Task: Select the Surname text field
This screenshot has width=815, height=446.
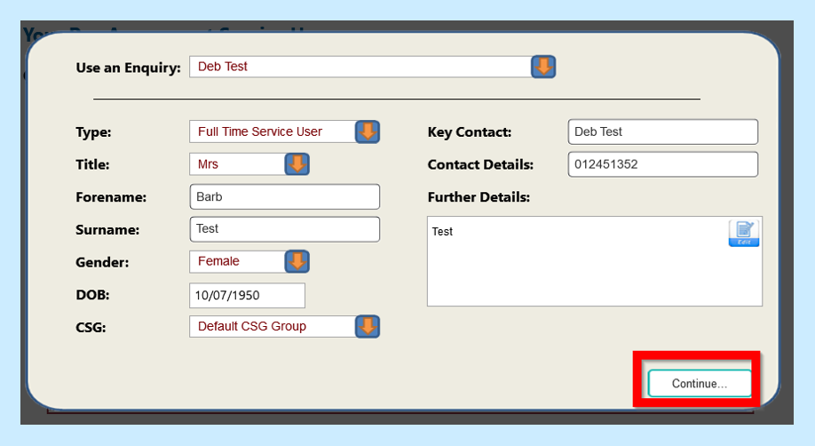Action: [284, 229]
